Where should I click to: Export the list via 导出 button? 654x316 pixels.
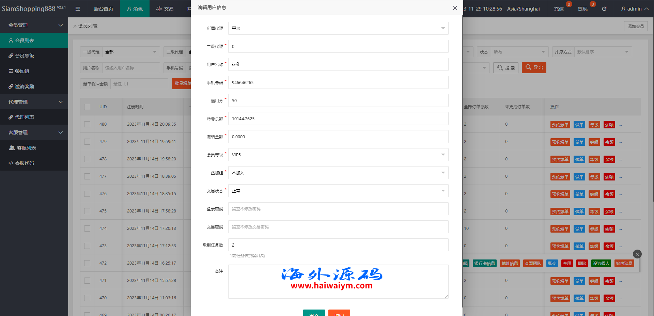534,68
